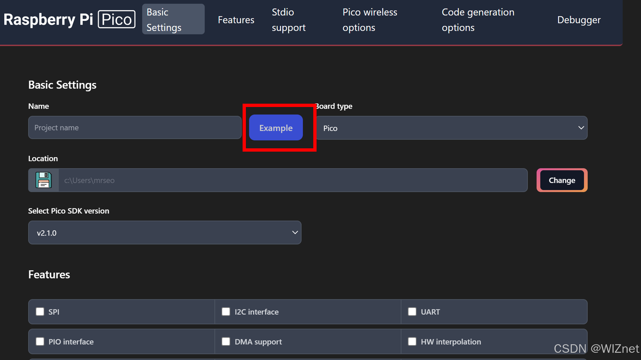Switch to the Features tab
This screenshot has height=360, width=641.
pos(236,20)
